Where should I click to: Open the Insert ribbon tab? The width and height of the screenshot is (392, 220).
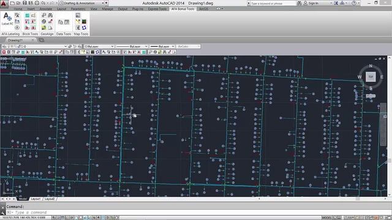(31, 9)
